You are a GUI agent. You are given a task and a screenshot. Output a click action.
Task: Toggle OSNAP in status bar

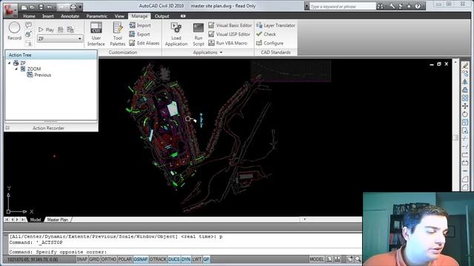coord(141,259)
